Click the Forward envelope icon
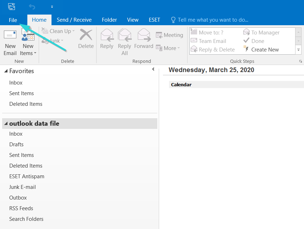304x229 pixels. pyautogui.click(x=144, y=35)
